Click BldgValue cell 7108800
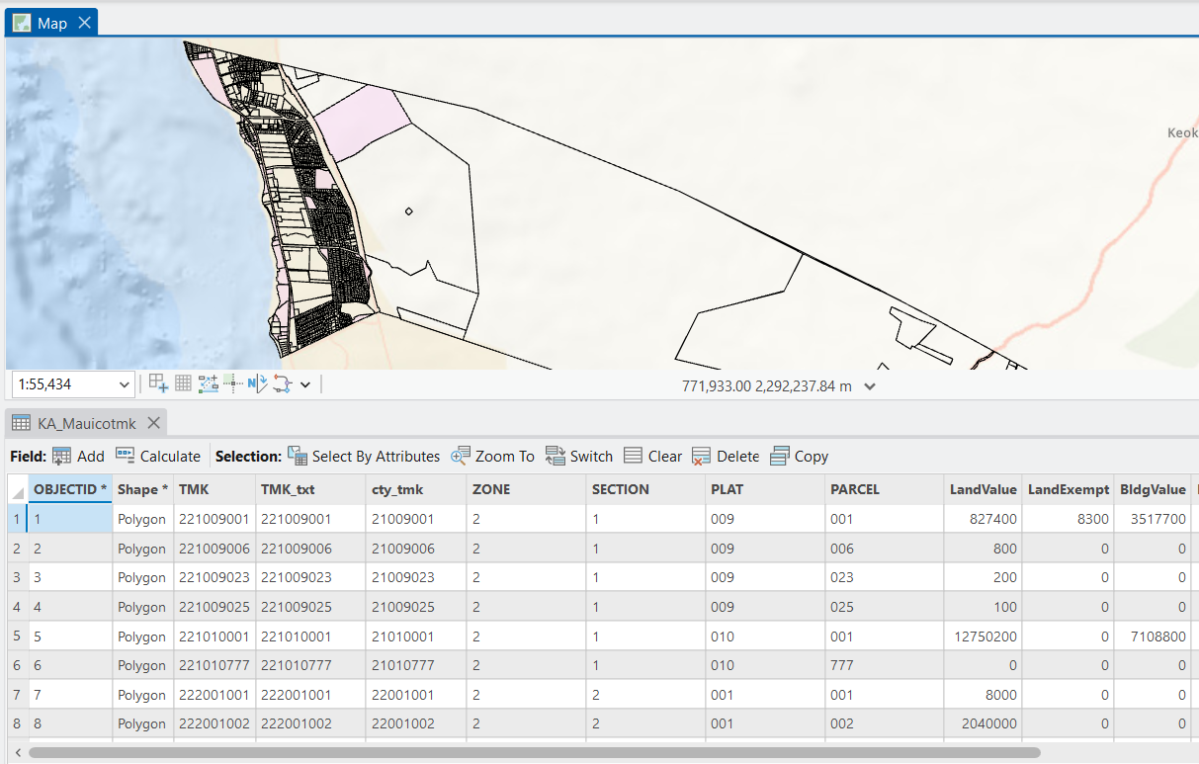The image size is (1199, 764). pos(1153,637)
